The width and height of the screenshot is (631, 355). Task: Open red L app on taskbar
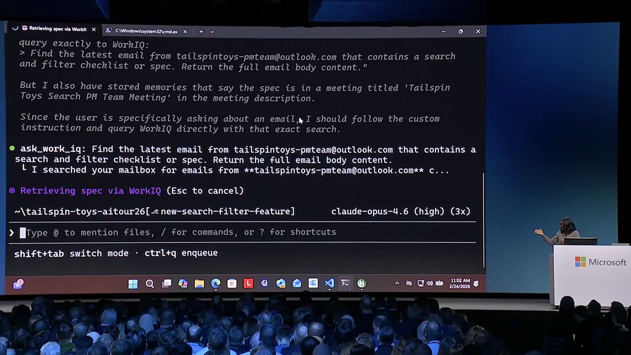[248, 283]
